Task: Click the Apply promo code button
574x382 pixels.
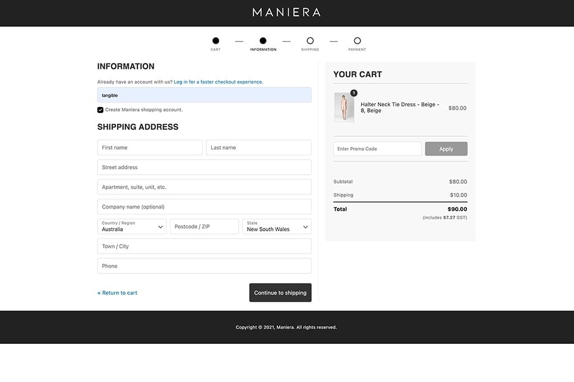Action: tap(446, 149)
